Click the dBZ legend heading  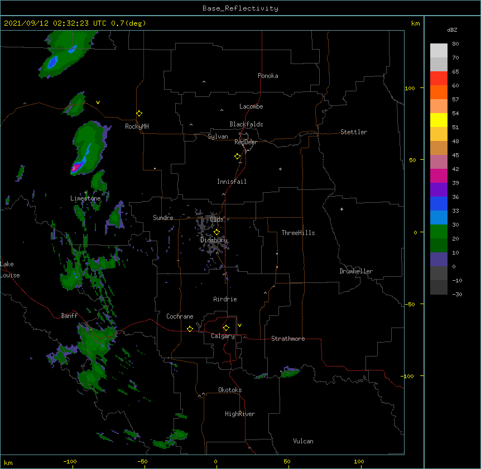point(452,30)
